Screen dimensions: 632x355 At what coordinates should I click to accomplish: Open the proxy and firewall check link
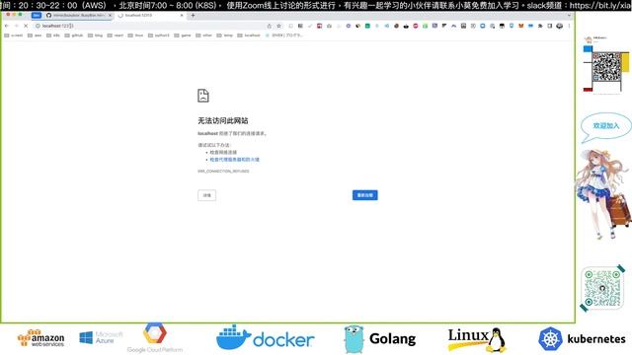[235, 160]
